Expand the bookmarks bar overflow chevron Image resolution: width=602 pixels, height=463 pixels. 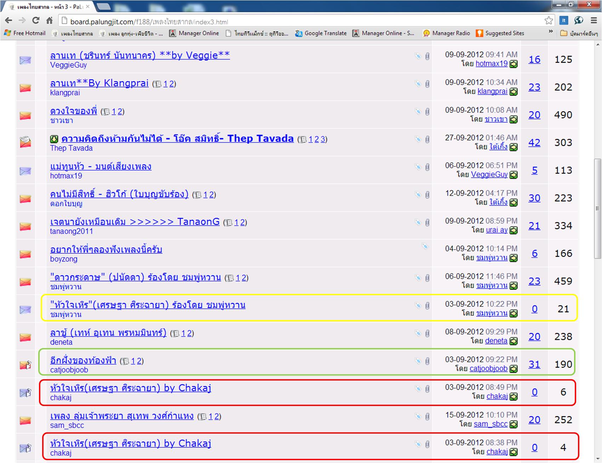(x=550, y=32)
